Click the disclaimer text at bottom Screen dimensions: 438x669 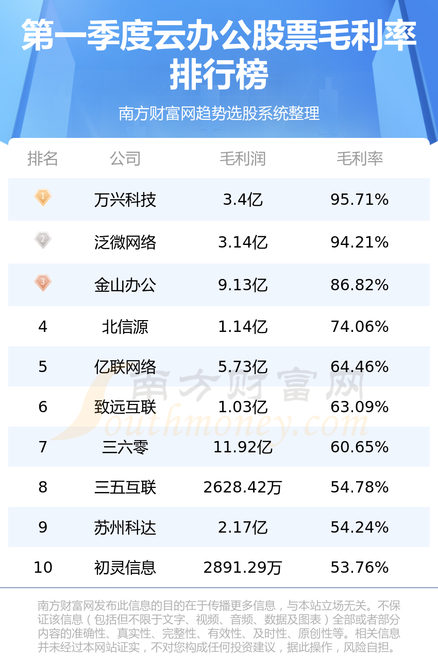tap(219, 626)
